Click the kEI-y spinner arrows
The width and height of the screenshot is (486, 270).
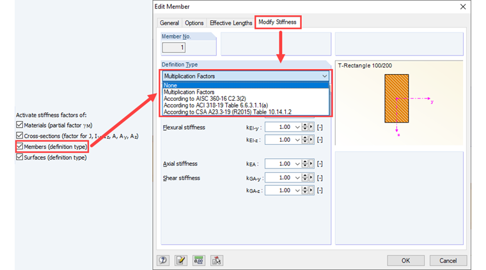point(304,127)
